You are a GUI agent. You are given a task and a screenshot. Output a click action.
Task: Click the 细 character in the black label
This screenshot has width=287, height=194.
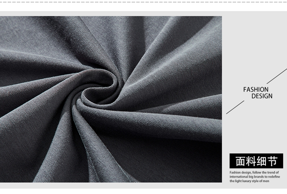[x=262, y=161]
